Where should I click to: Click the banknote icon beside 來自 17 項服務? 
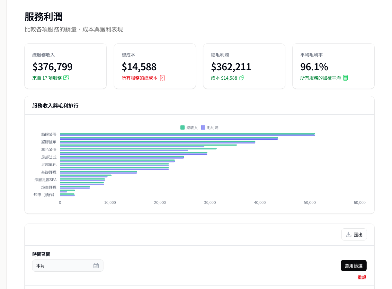(66, 78)
